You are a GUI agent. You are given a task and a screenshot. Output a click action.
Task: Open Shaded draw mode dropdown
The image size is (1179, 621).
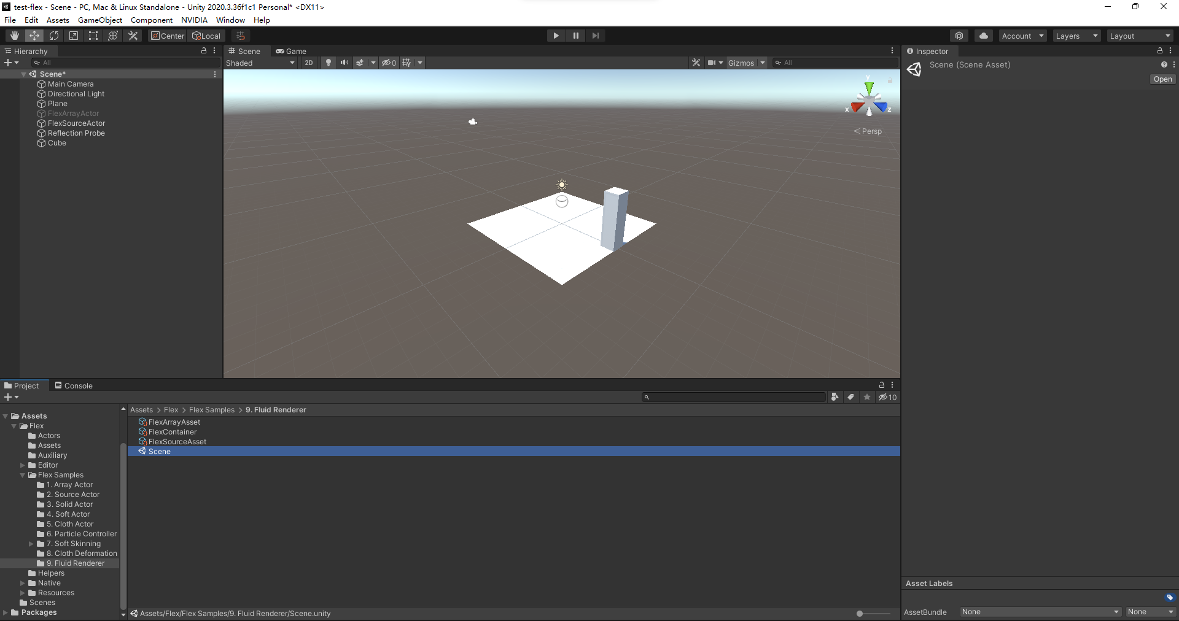tap(260, 63)
